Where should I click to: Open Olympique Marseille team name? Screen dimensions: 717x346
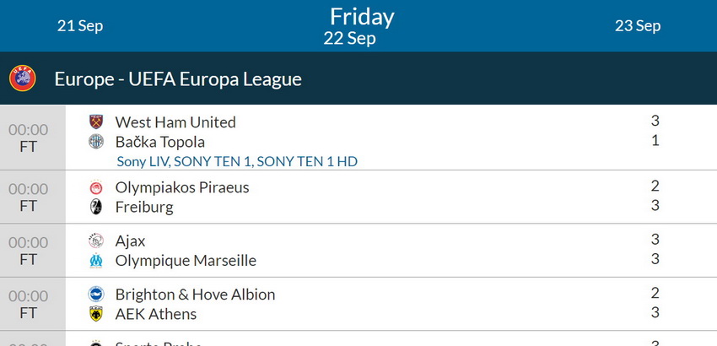tap(186, 261)
